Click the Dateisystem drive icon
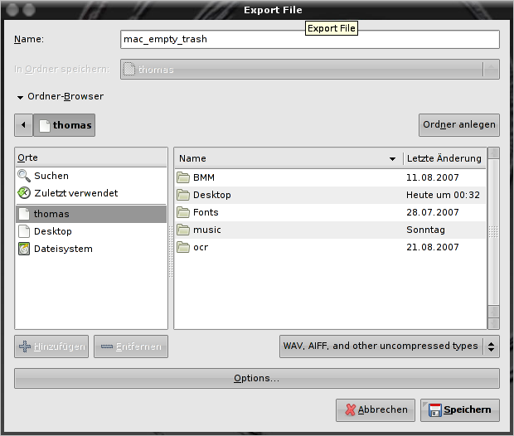This screenshot has width=514, height=436. 24,249
